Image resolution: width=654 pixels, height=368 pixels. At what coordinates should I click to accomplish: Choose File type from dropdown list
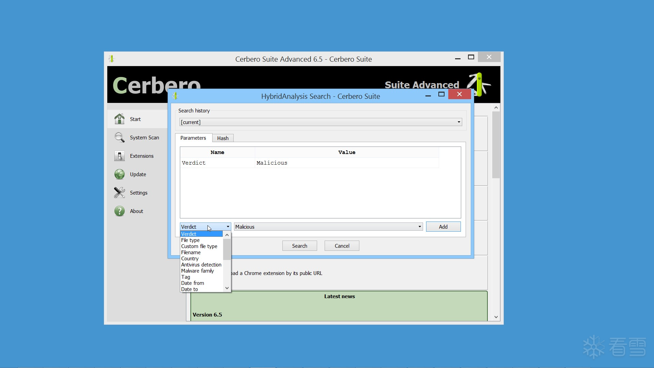pos(190,240)
